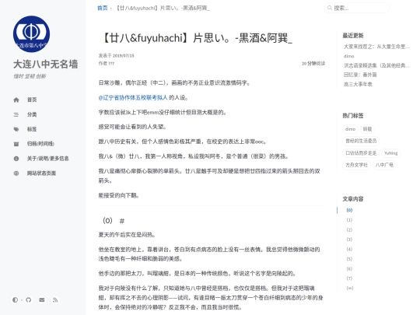
Task: Jump to section (7) in 文章内容
Action: click(x=349, y=278)
